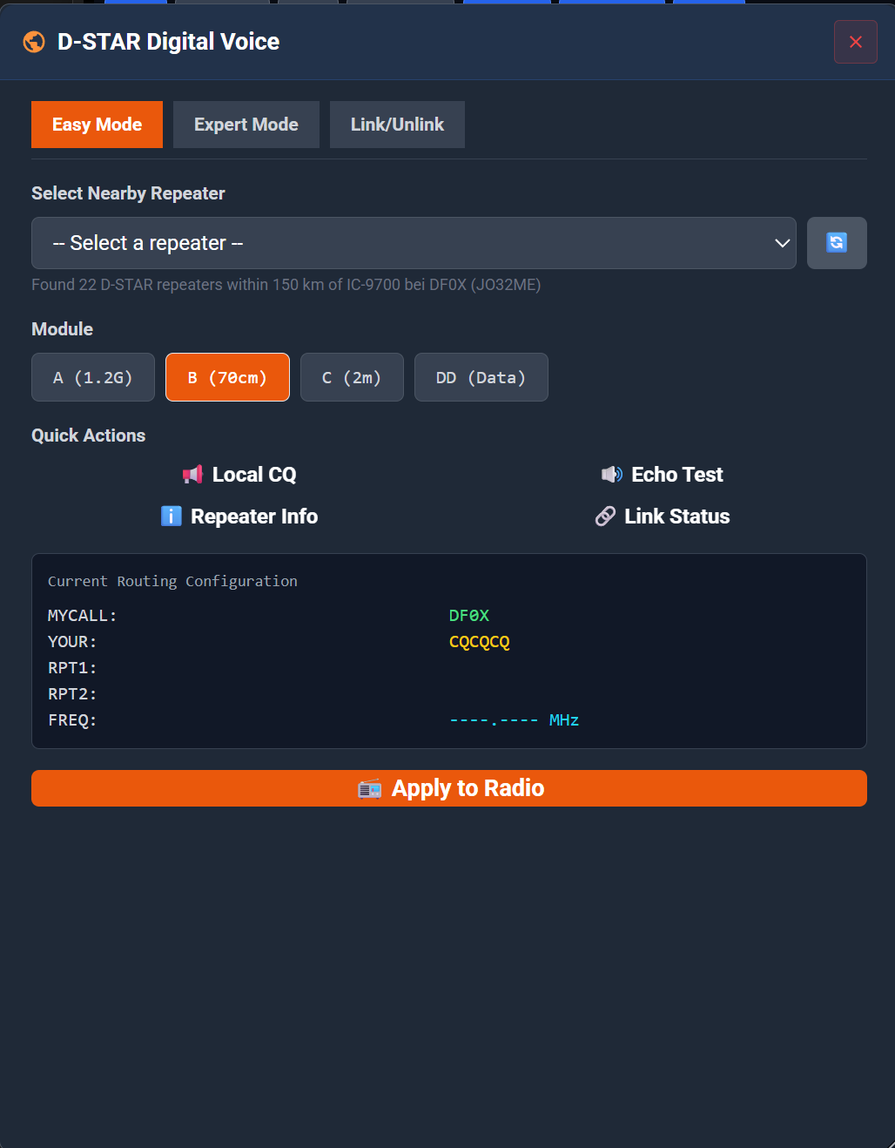
Task: Deselect module B (70cm)
Action: pyautogui.click(x=227, y=377)
